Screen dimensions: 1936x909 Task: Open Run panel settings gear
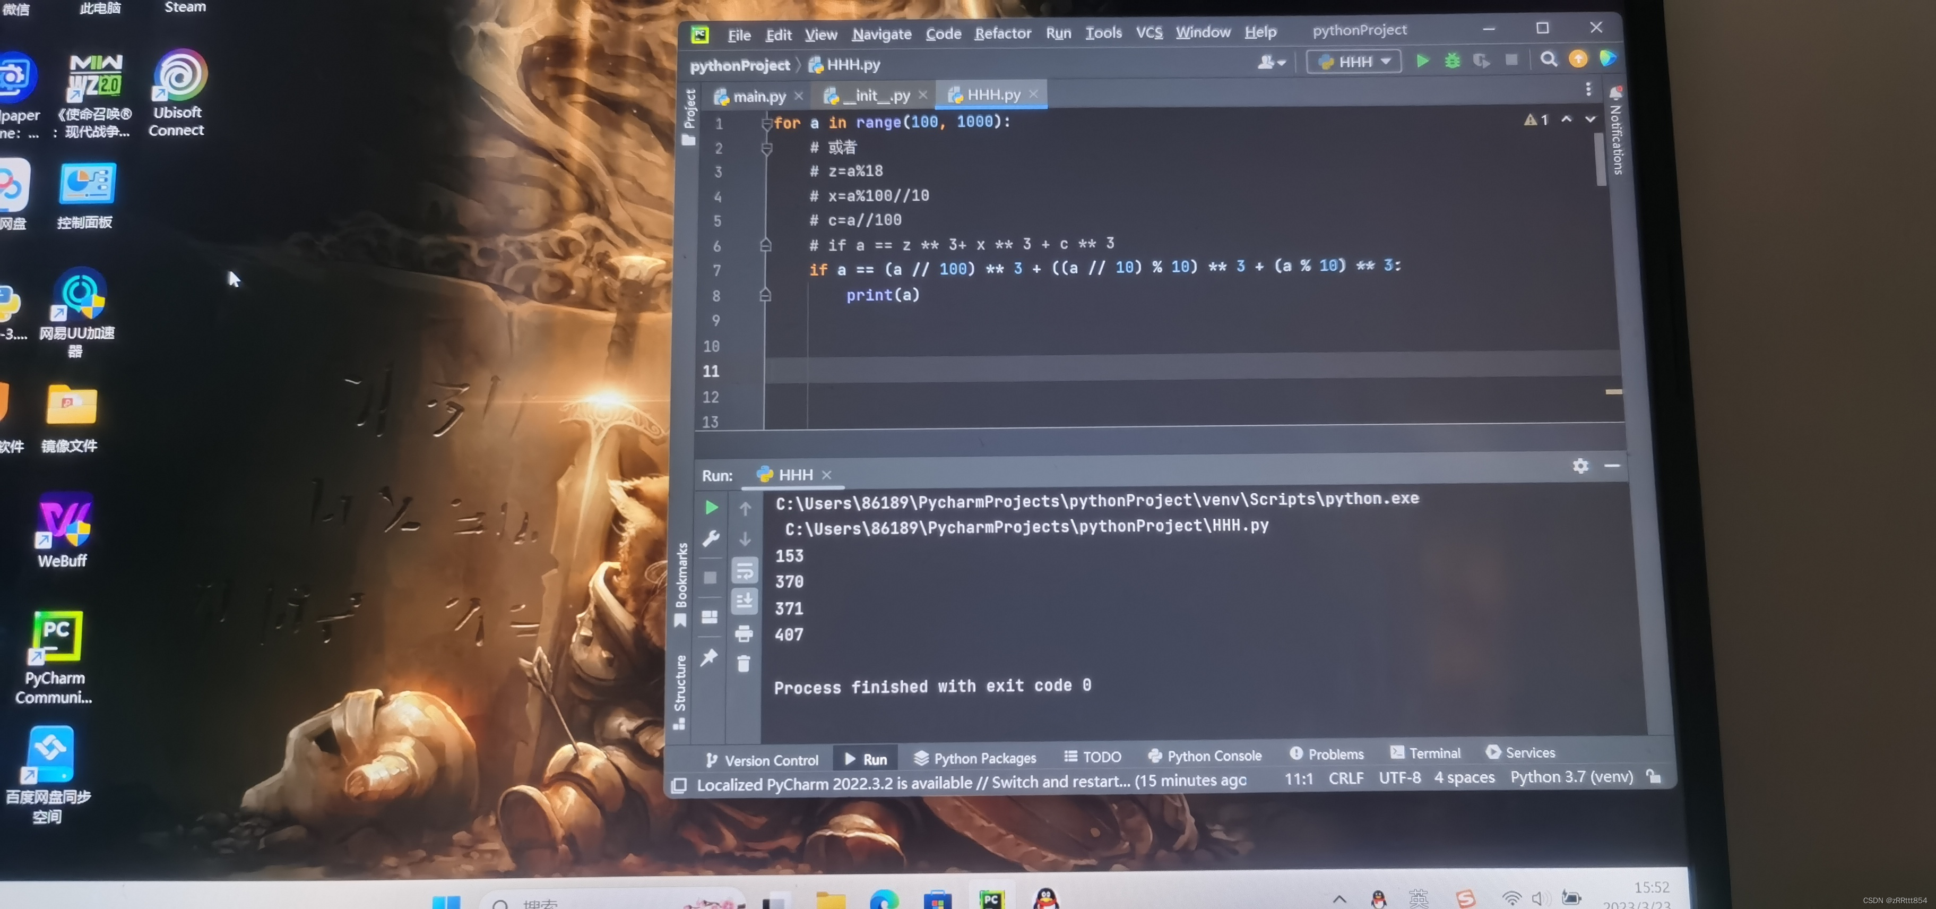click(x=1580, y=466)
